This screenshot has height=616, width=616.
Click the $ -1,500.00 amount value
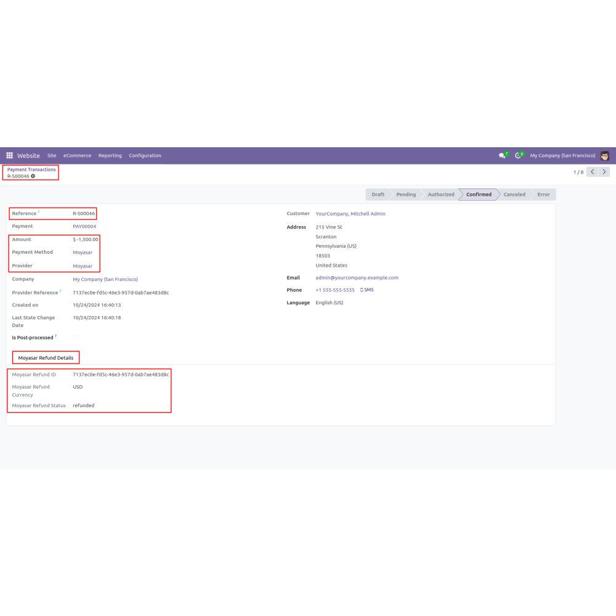coord(85,239)
